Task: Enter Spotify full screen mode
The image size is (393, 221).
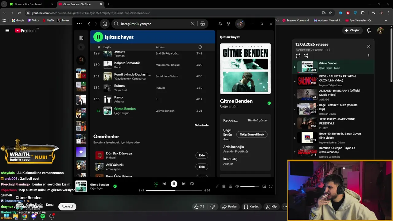Action: (x=271, y=186)
